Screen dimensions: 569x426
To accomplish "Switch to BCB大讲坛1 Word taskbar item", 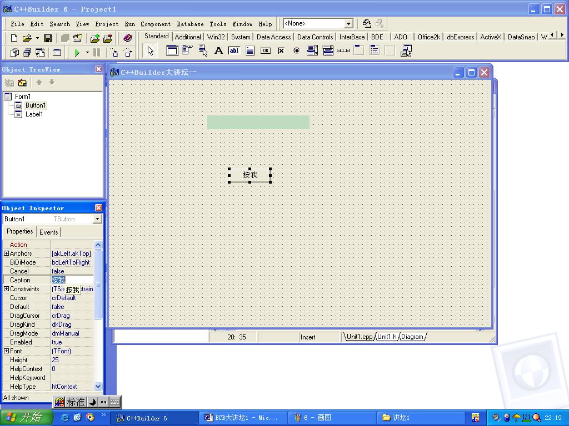I will 242,418.
